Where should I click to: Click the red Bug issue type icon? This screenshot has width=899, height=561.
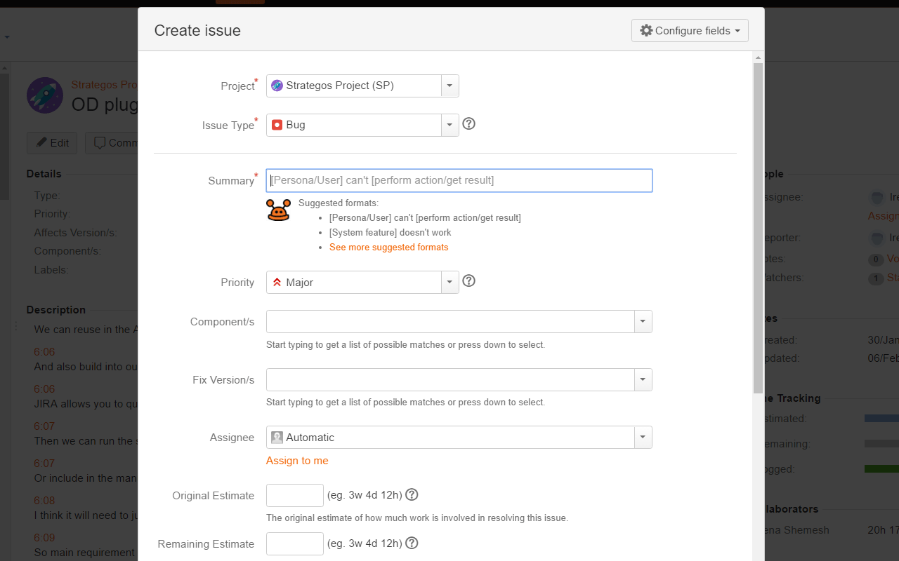click(277, 124)
